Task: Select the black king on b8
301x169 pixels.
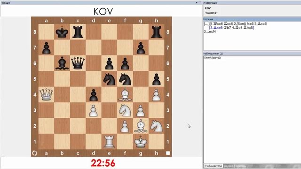Action: click(62, 32)
